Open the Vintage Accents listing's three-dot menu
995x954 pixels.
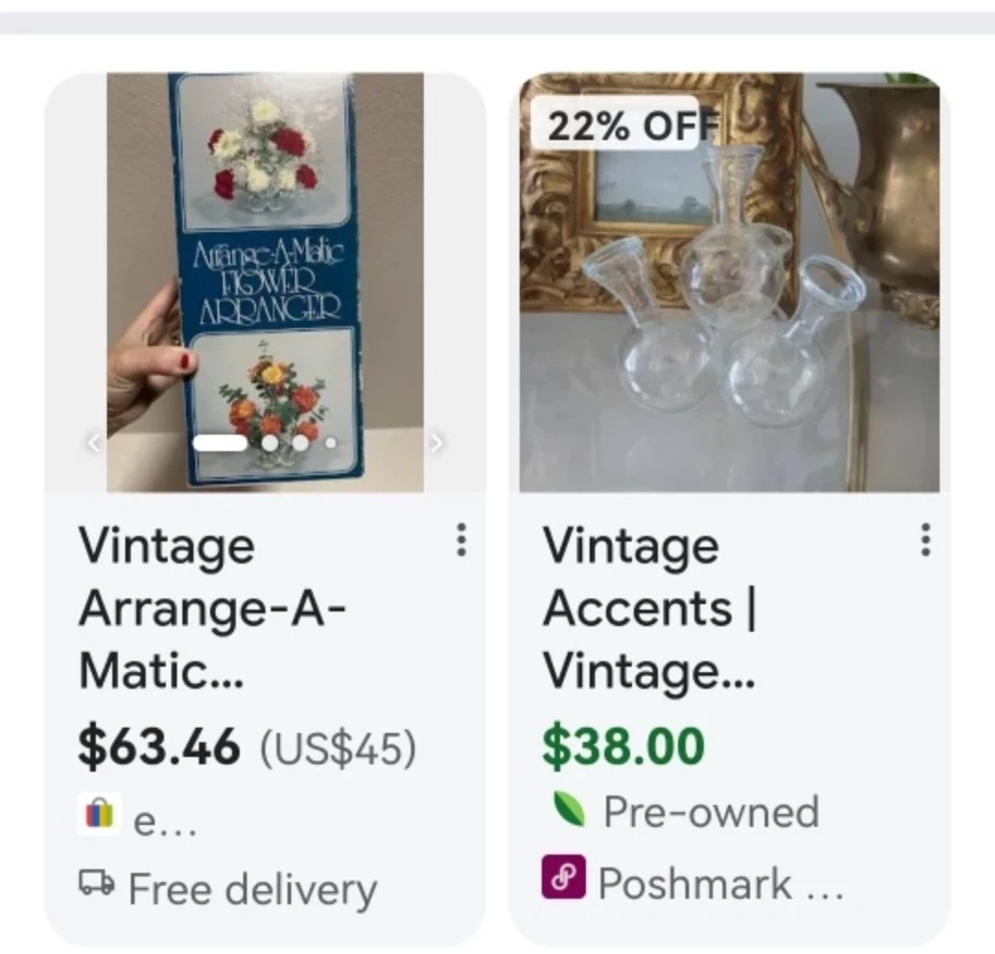925,540
